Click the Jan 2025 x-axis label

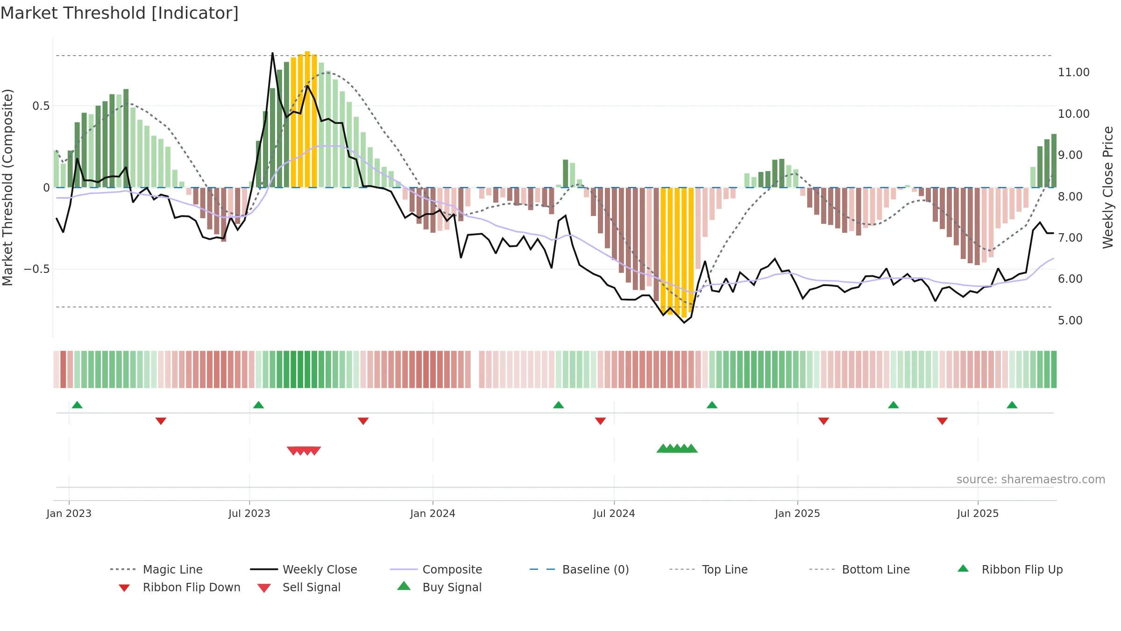[798, 514]
